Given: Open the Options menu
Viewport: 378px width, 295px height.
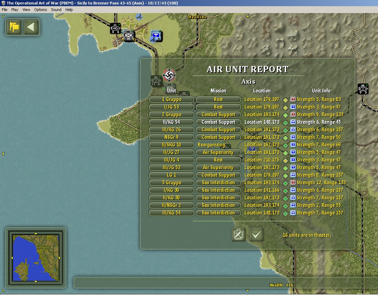Looking at the screenshot, I should (x=41, y=10).
